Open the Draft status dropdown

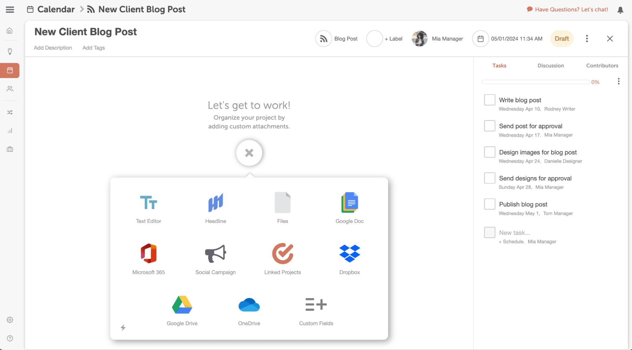pyautogui.click(x=561, y=39)
